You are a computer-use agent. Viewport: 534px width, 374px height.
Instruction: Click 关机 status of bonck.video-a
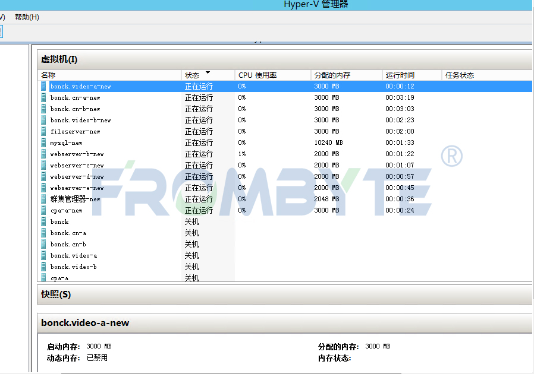[191, 255]
